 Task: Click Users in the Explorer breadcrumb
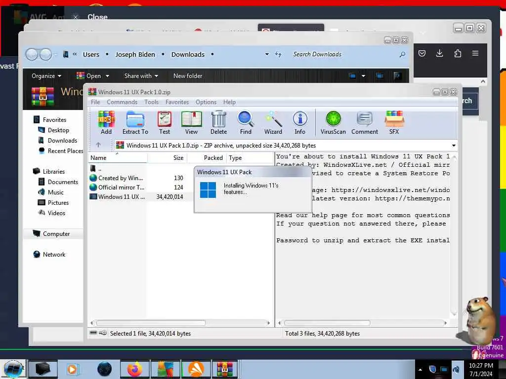click(91, 54)
